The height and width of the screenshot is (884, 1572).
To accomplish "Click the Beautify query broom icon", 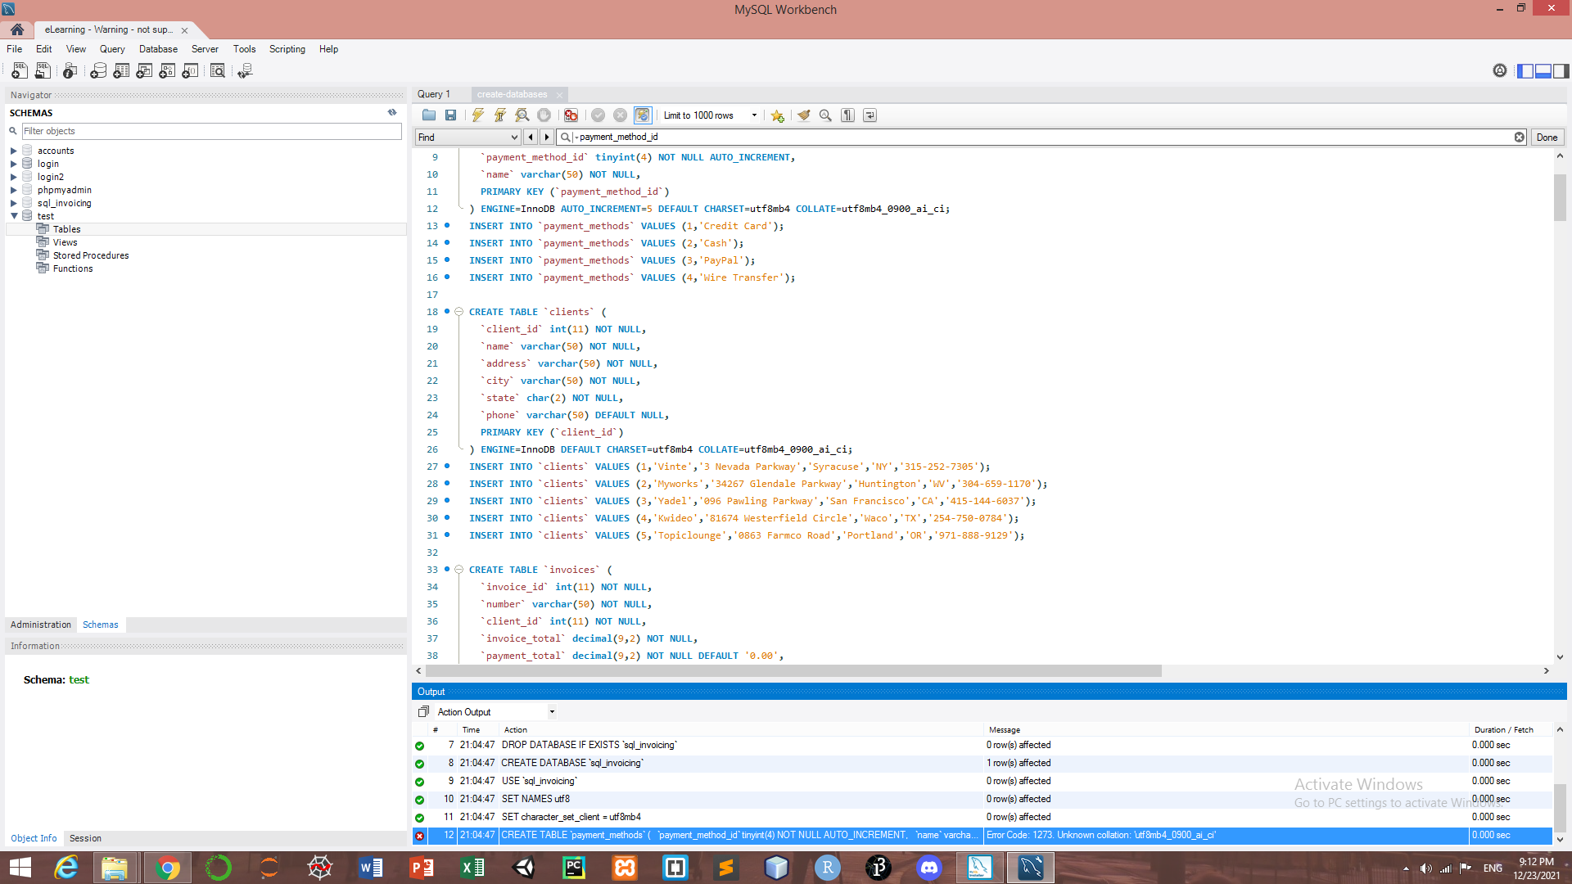I will pos(804,115).
